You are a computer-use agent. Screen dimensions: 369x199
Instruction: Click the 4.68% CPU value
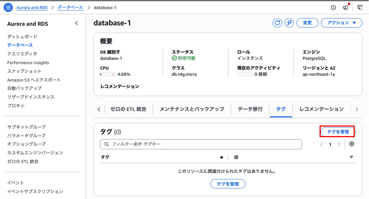[124, 74]
